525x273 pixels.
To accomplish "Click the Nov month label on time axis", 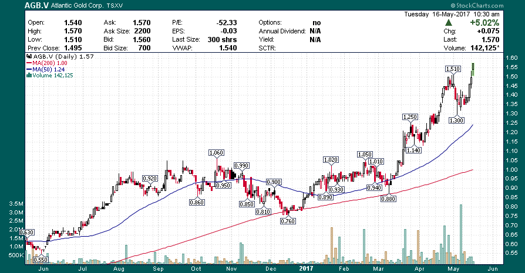I will (x=231, y=269).
